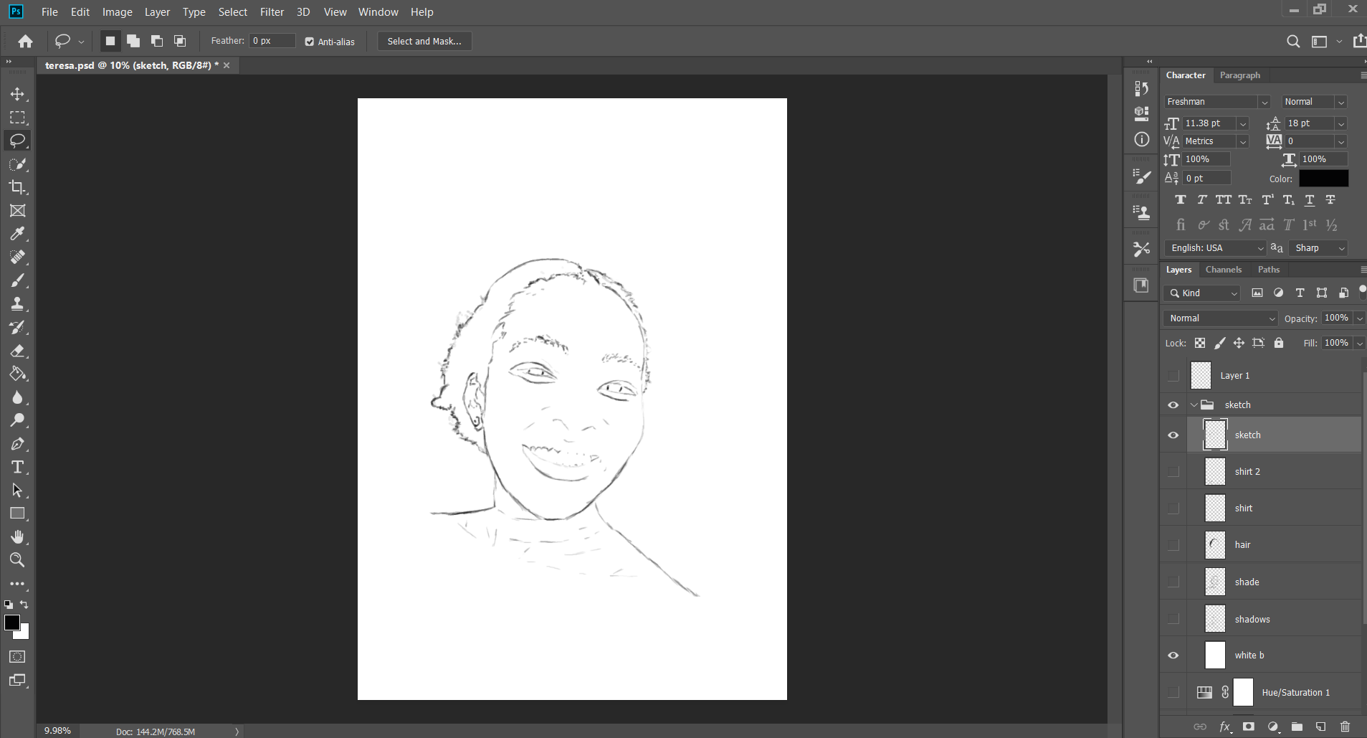Open the Filter menu
Screen dimensions: 1367x738
pyautogui.click(x=272, y=11)
